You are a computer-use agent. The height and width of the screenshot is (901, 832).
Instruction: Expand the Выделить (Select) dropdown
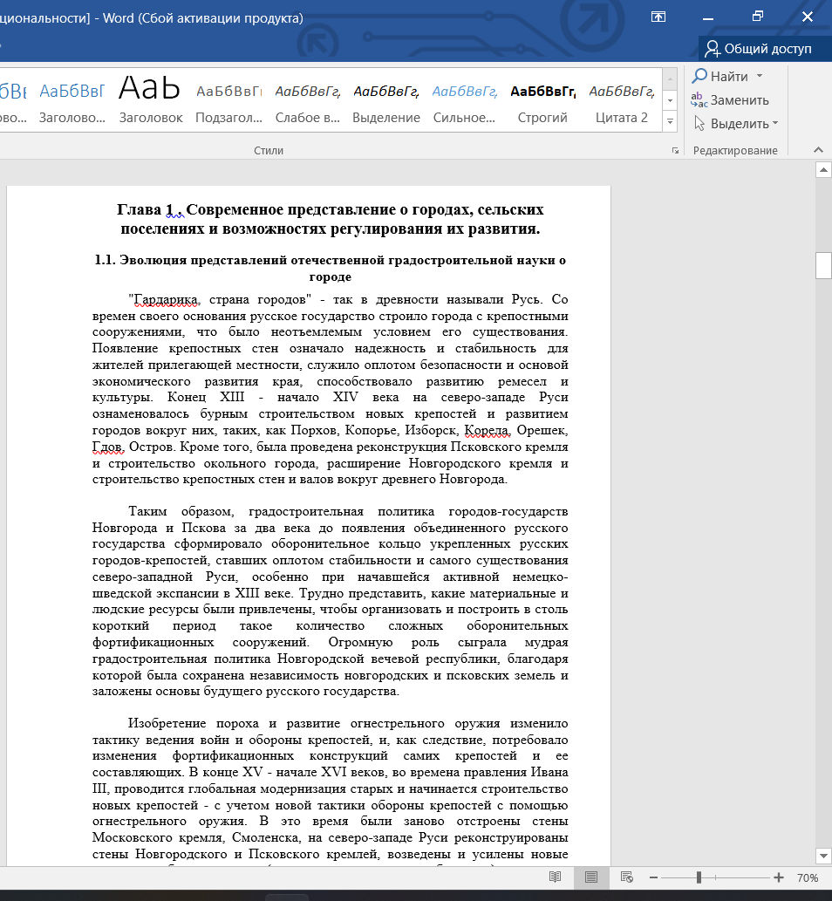774,124
